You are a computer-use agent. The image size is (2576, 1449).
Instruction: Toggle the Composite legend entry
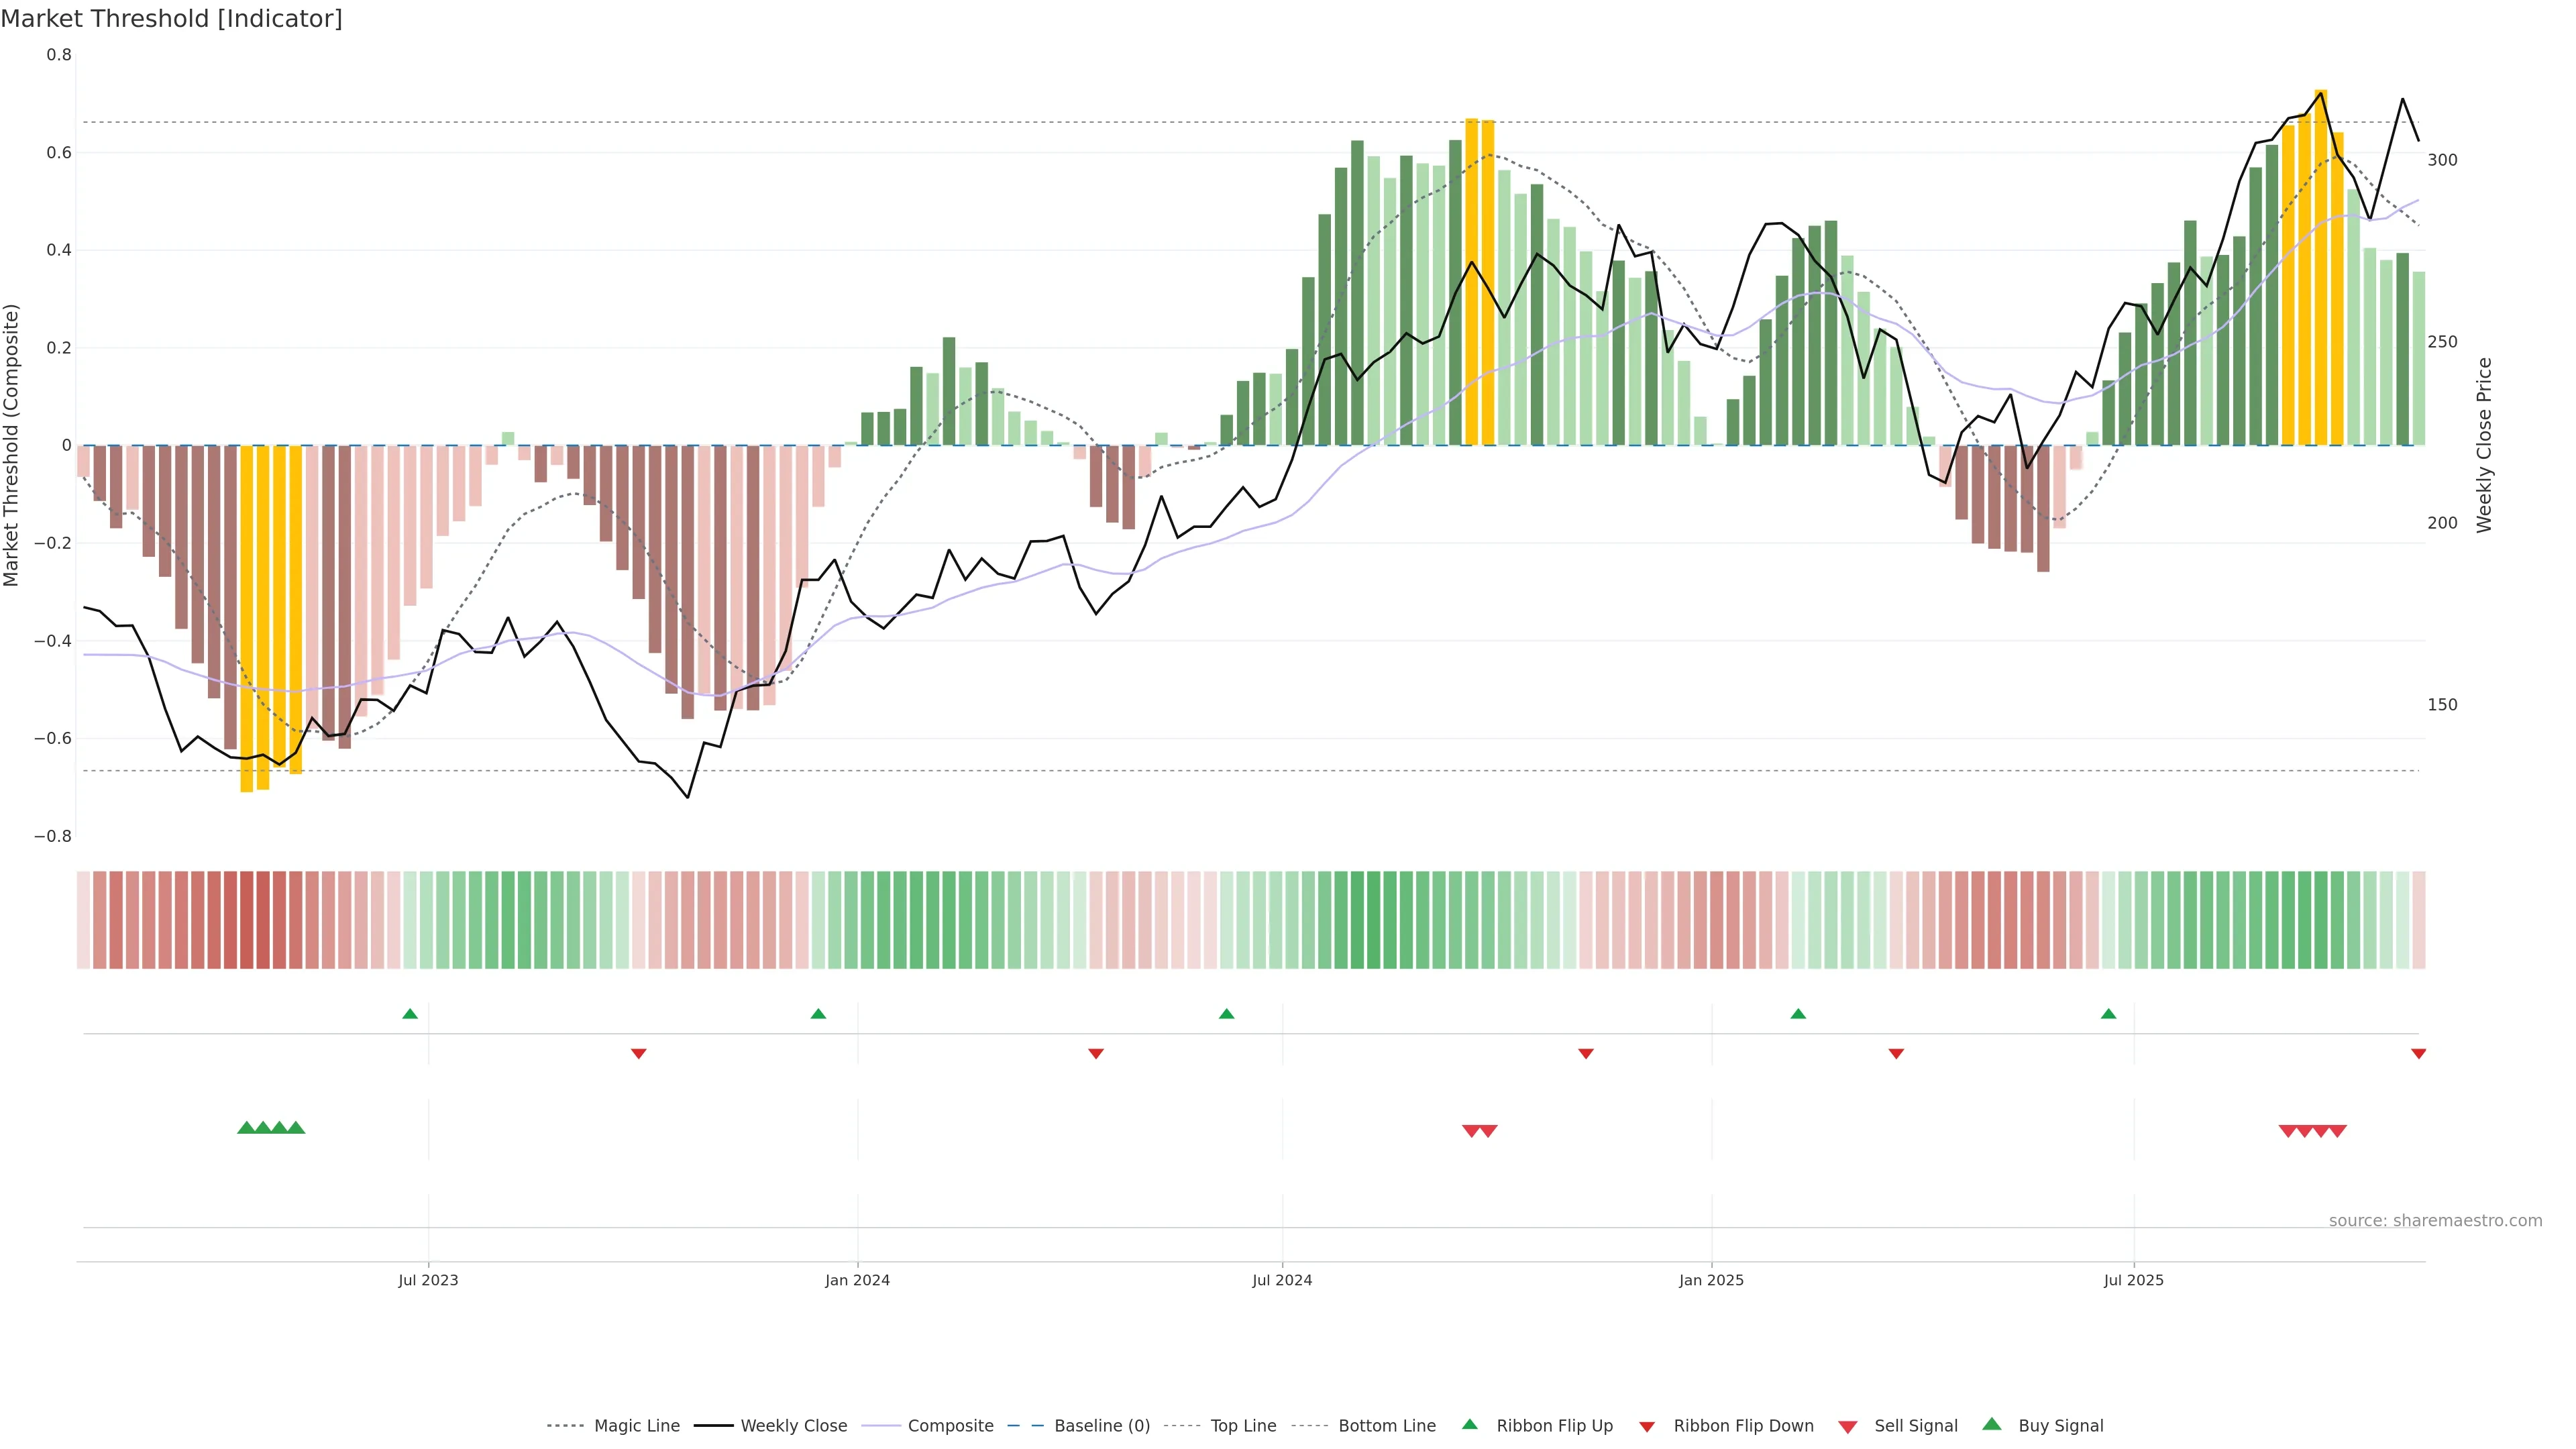pyautogui.click(x=950, y=1426)
